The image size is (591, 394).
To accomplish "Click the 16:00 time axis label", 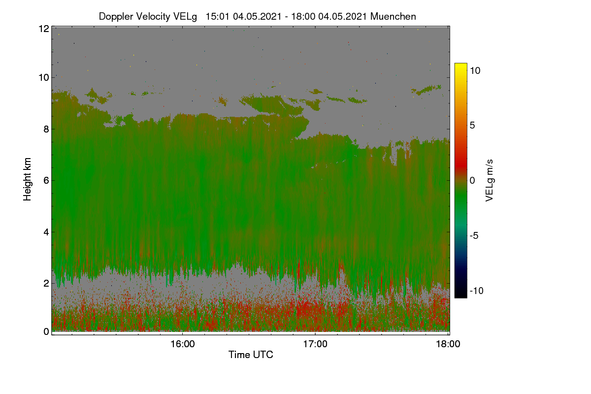I will click(x=182, y=344).
